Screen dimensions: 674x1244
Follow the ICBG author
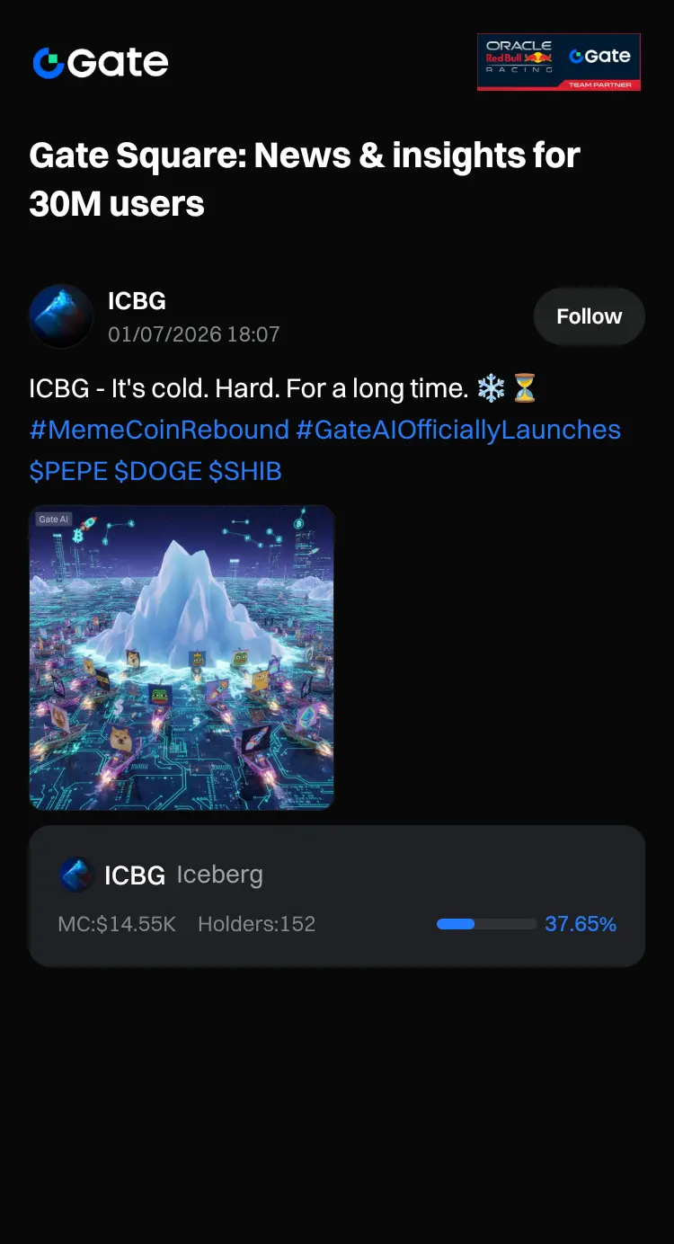(589, 316)
